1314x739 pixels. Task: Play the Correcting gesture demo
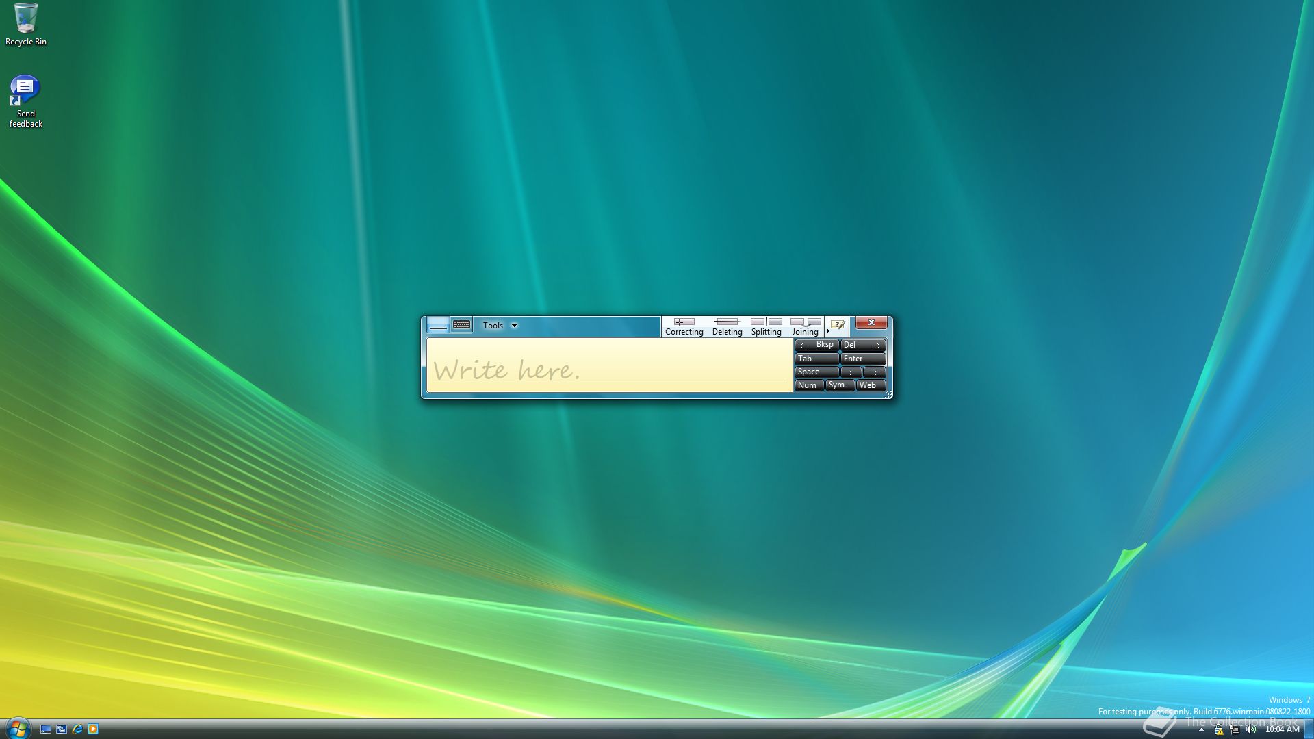[684, 327]
